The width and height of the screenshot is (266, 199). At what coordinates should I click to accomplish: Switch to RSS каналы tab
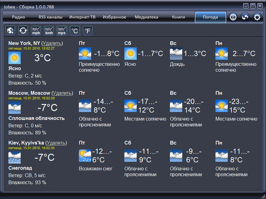[50, 17]
